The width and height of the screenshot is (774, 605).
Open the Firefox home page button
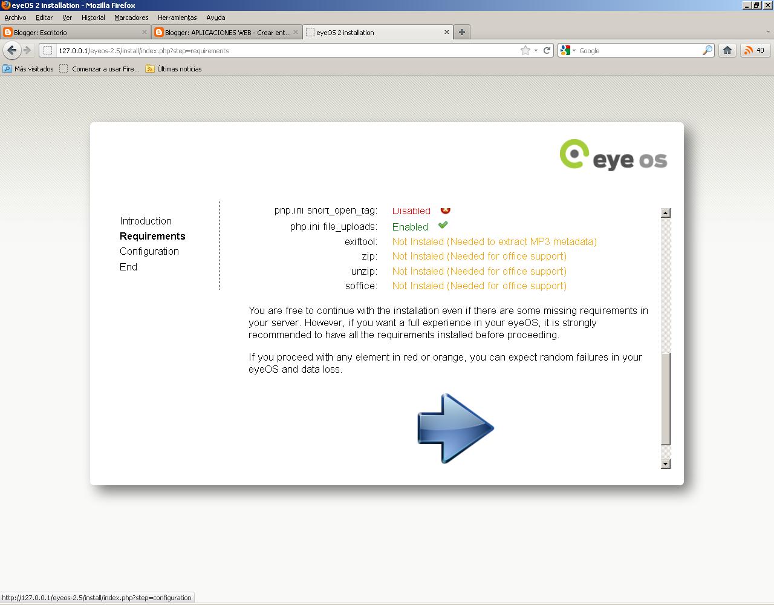(727, 50)
